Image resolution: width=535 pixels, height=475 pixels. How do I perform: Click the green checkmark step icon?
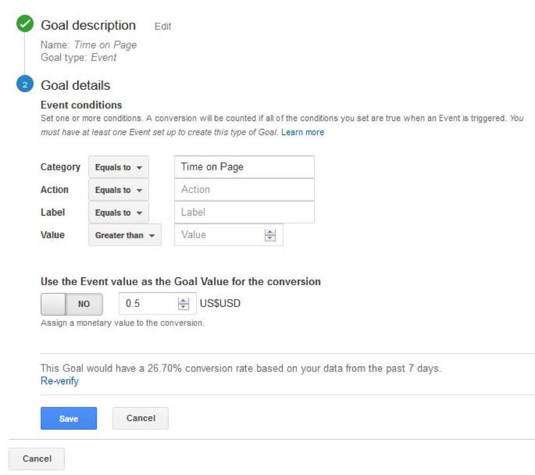click(25, 25)
